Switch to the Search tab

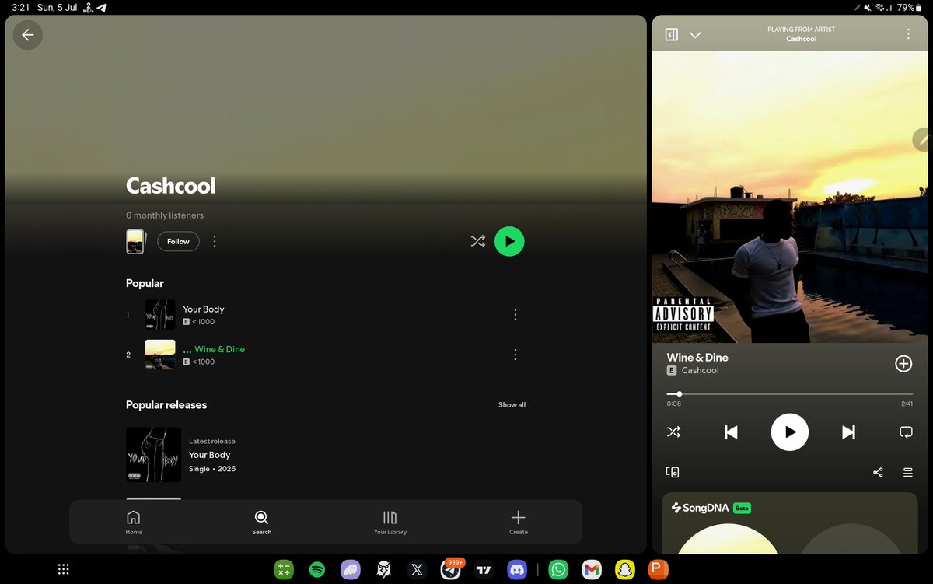click(x=261, y=523)
